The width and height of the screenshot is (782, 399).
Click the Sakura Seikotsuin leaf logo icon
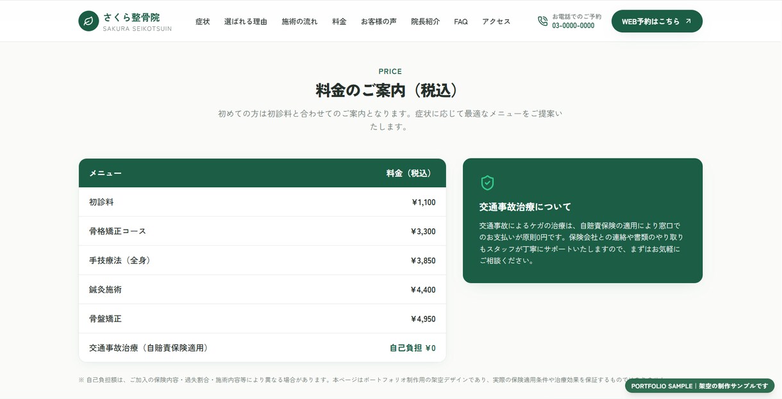coord(88,21)
